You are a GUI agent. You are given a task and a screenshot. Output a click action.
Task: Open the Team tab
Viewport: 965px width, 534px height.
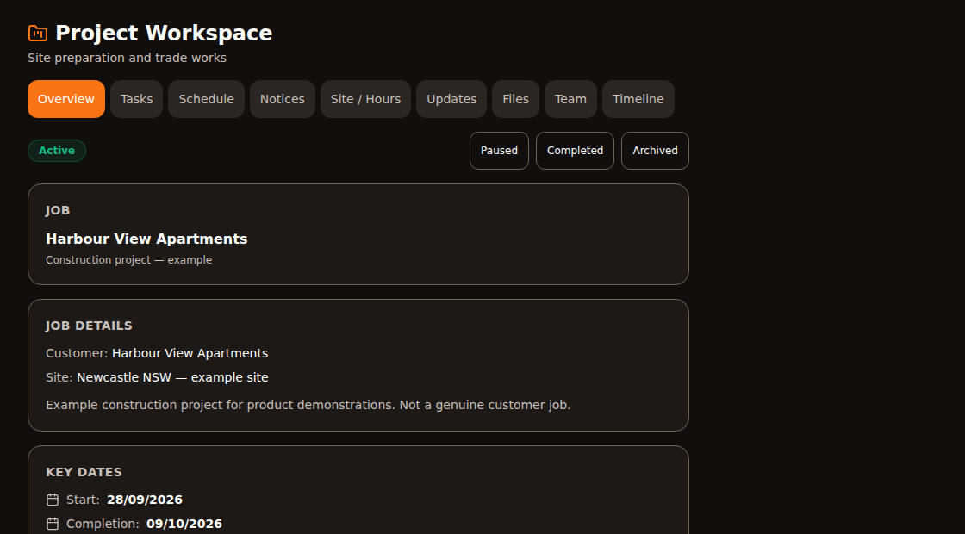coord(570,99)
